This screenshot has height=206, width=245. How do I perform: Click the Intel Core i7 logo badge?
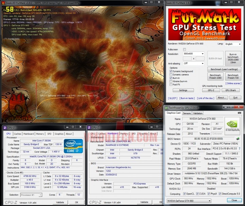tap(73, 146)
